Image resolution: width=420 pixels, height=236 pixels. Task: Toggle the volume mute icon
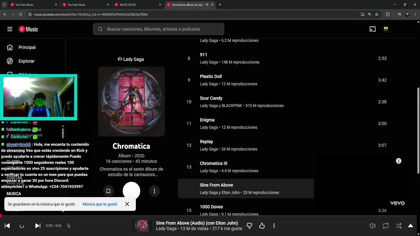click(372, 226)
